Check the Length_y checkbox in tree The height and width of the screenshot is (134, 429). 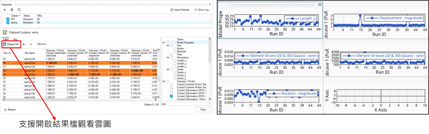pos(175,63)
